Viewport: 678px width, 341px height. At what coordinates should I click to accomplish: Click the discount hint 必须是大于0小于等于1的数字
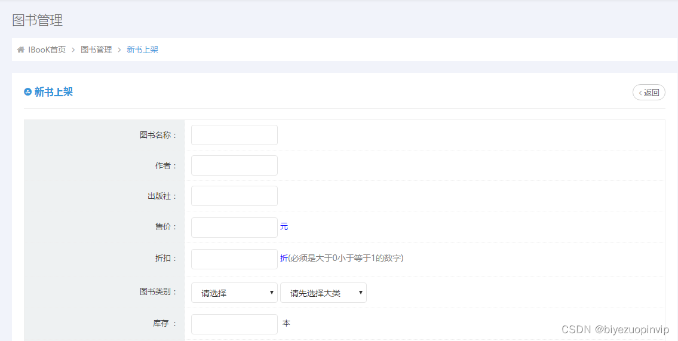[345, 258]
